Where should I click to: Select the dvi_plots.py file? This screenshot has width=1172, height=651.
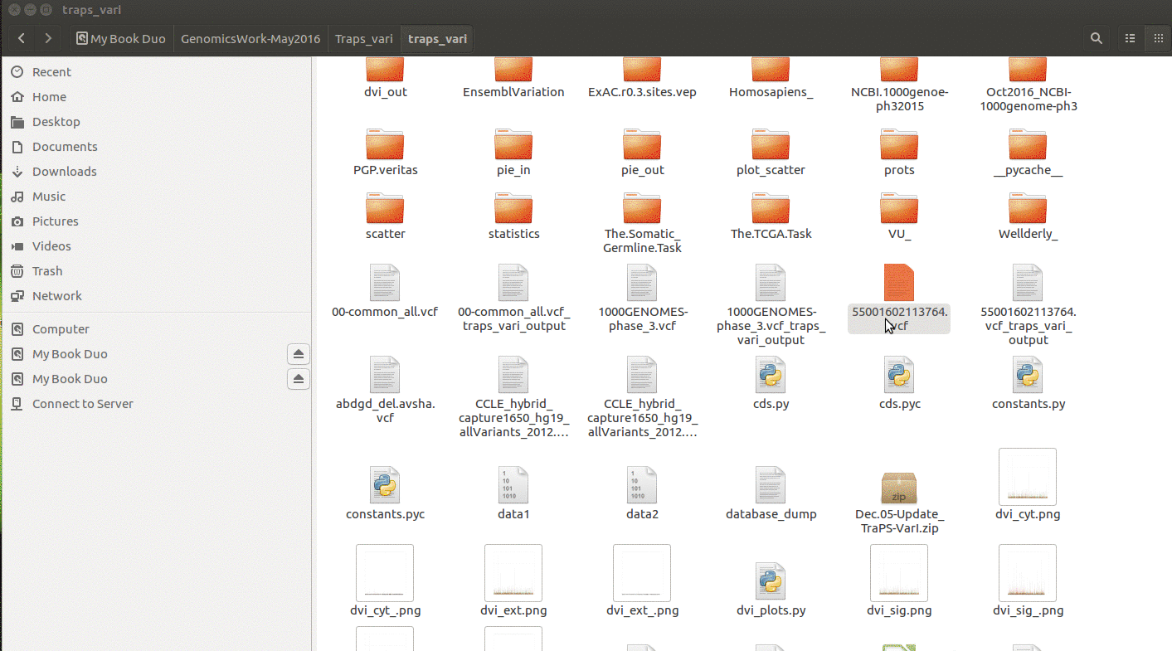771,589
